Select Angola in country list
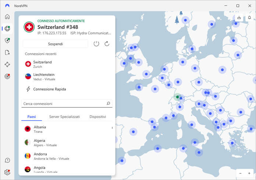The width and height of the screenshot is (256, 180). (x=67, y=169)
